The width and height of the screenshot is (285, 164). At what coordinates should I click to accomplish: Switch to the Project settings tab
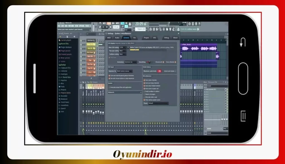pos(146,38)
